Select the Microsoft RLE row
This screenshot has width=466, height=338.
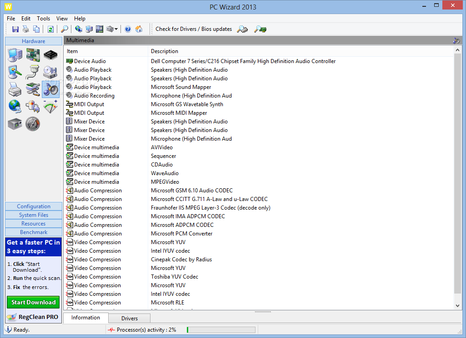[x=259, y=303]
